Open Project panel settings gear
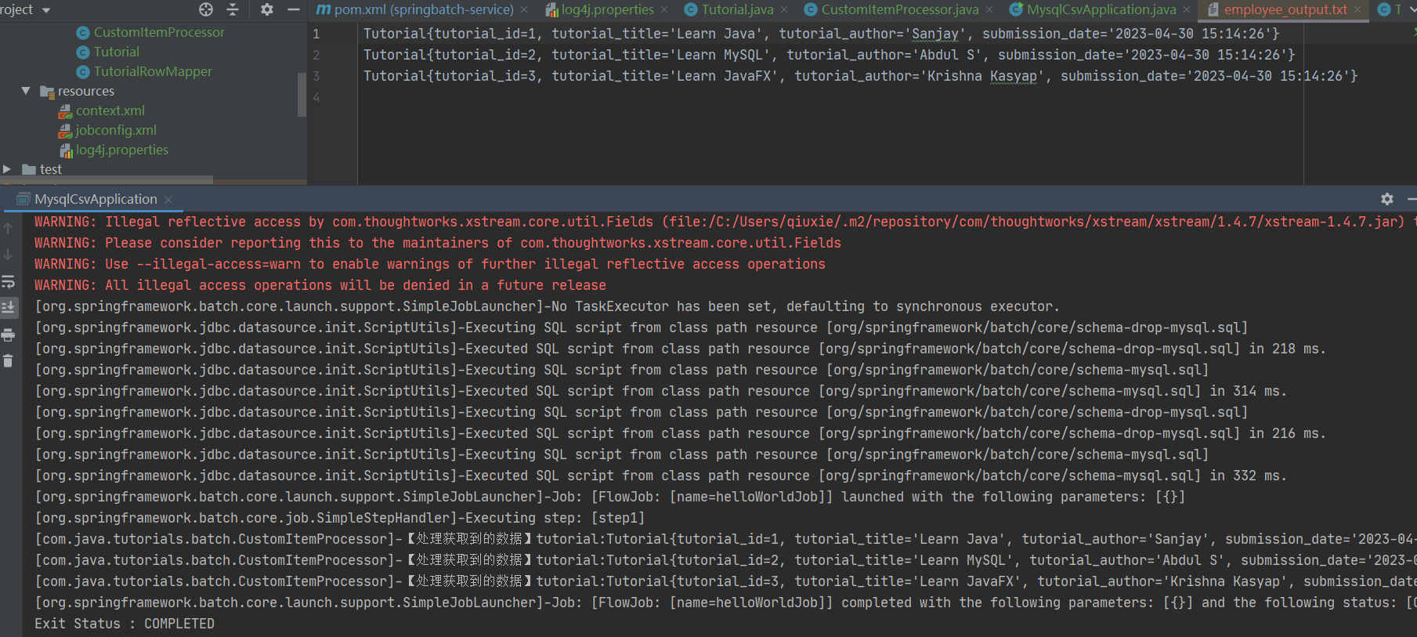Image resolution: width=1417 pixels, height=637 pixels. 267,9
